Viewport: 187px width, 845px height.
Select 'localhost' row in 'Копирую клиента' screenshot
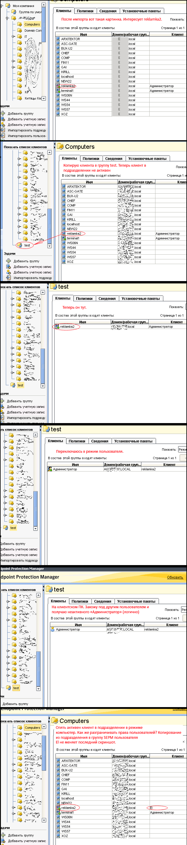click(124, 224)
